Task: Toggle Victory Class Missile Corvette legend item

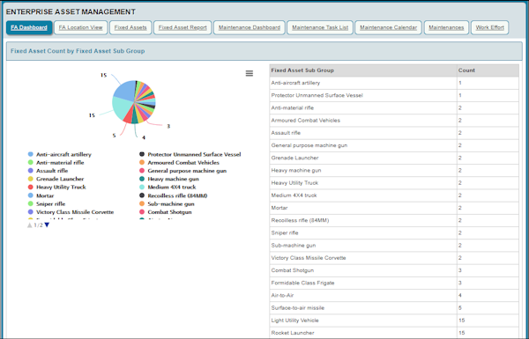Action: click(71, 212)
